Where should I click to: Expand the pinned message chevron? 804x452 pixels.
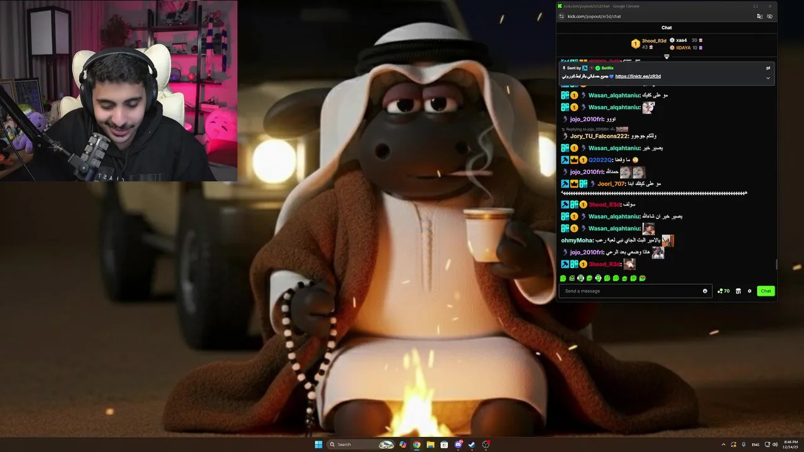768,78
